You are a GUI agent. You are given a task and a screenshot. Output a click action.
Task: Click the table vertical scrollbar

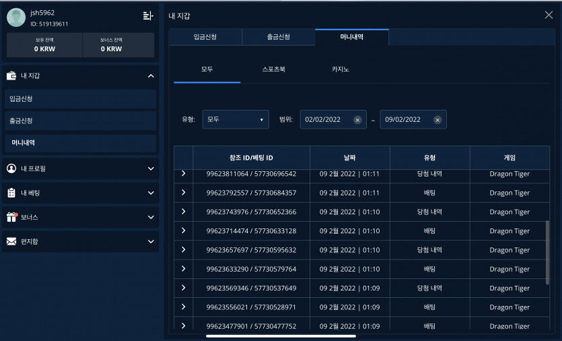tap(547, 253)
